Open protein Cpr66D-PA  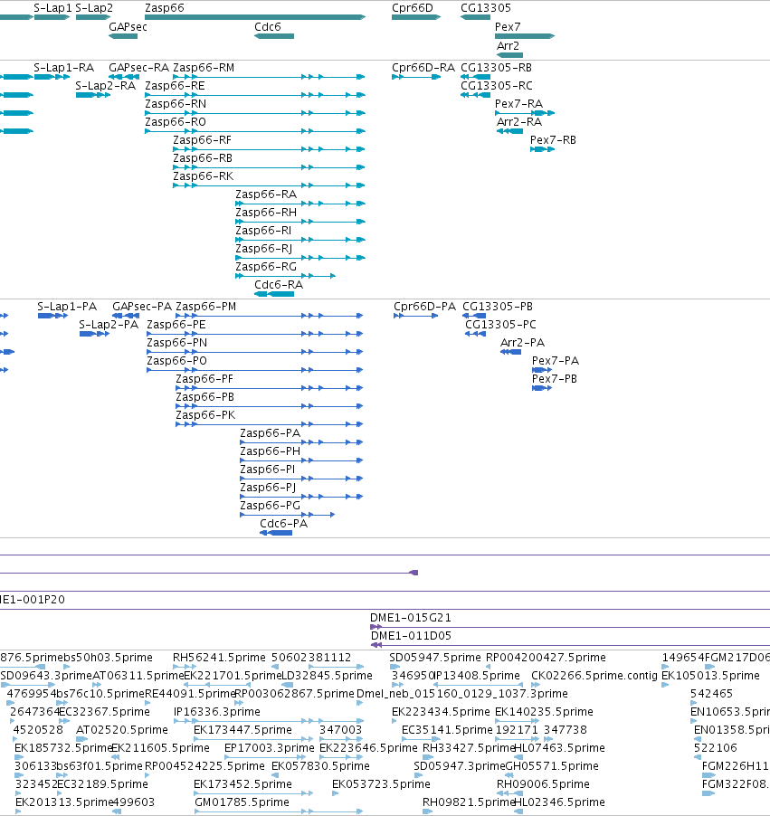point(425,307)
